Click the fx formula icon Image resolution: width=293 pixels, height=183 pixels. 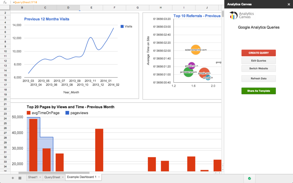click(5, 2)
